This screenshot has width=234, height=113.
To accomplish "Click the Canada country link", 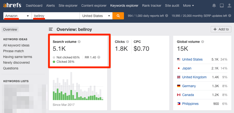I will (188, 95).
